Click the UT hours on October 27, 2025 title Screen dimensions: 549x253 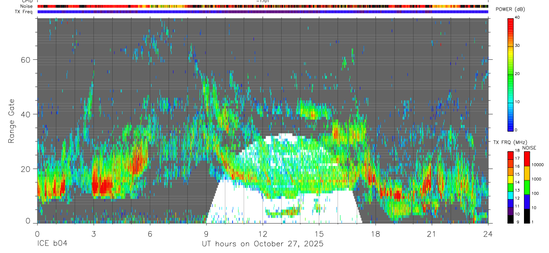click(x=262, y=244)
